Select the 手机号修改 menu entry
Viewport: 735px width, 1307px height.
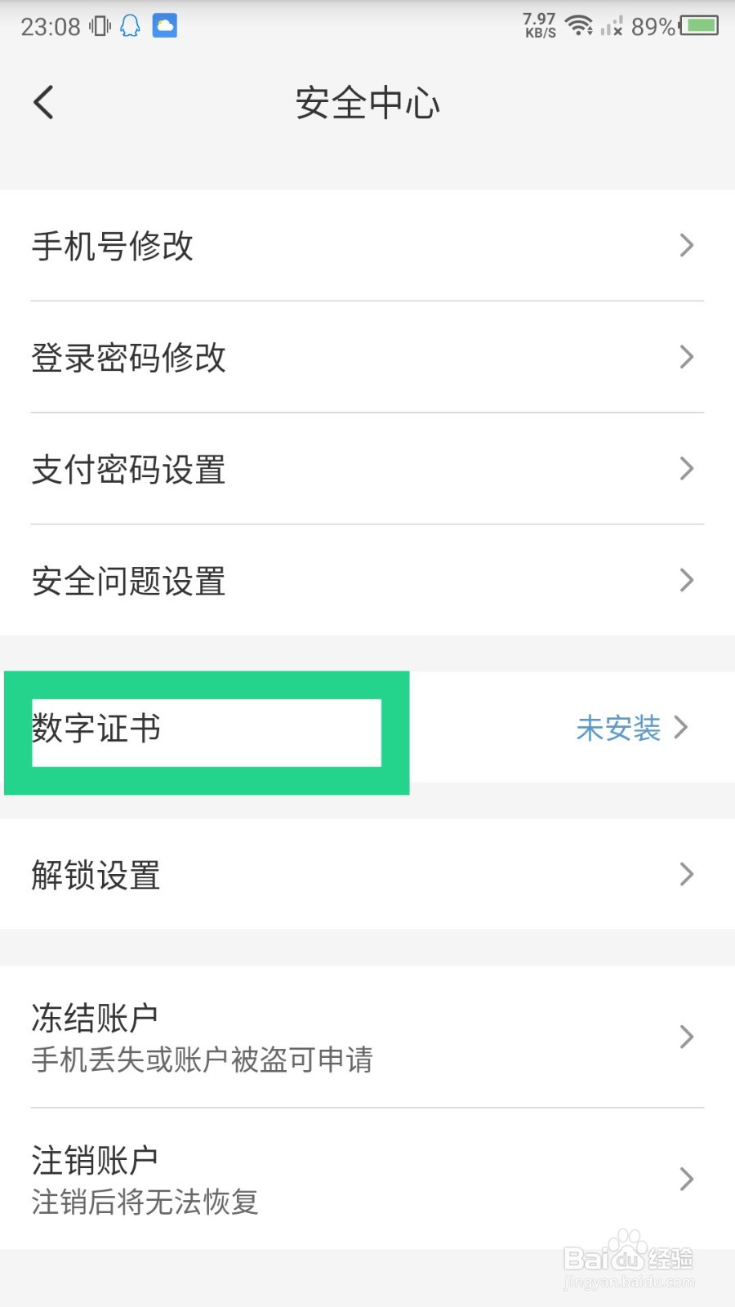click(113, 246)
